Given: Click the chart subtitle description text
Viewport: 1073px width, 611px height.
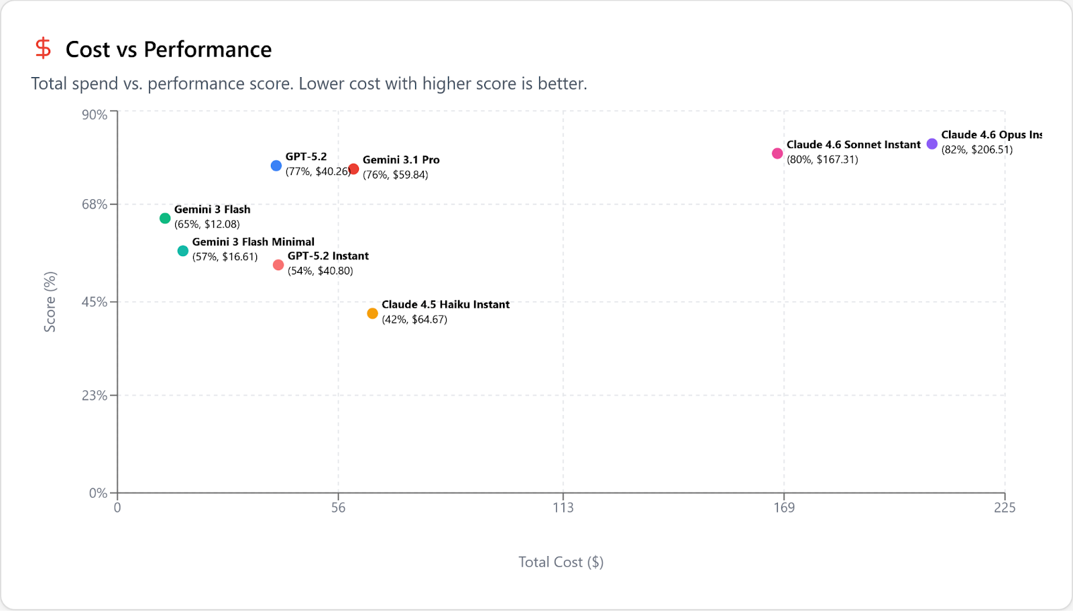Looking at the screenshot, I should [308, 84].
